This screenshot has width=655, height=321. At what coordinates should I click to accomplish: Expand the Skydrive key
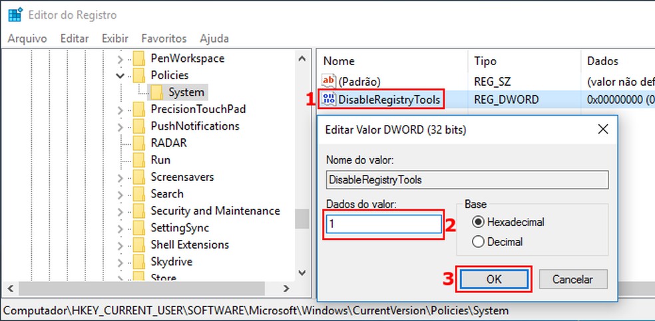(120, 263)
